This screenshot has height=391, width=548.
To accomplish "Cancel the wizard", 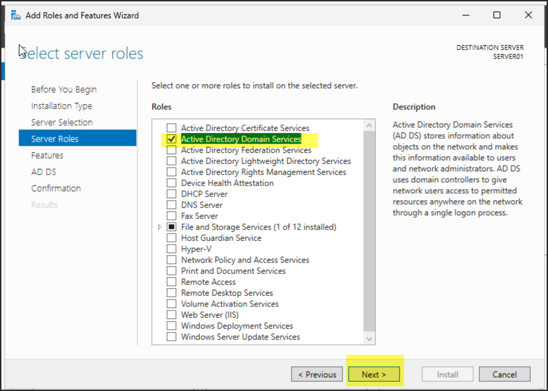I will point(504,374).
